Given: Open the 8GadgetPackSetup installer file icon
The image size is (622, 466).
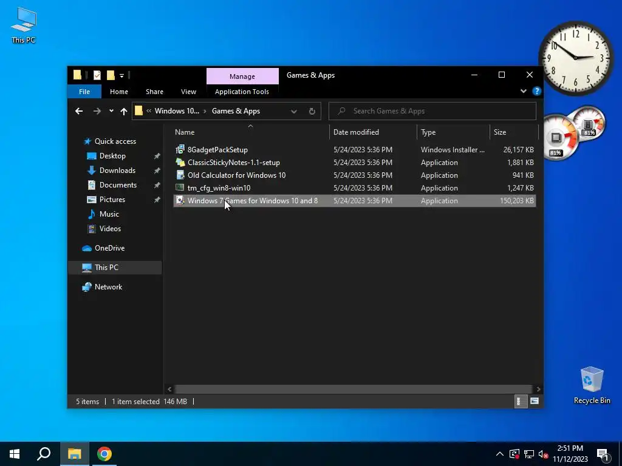Looking at the screenshot, I should (x=180, y=149).
